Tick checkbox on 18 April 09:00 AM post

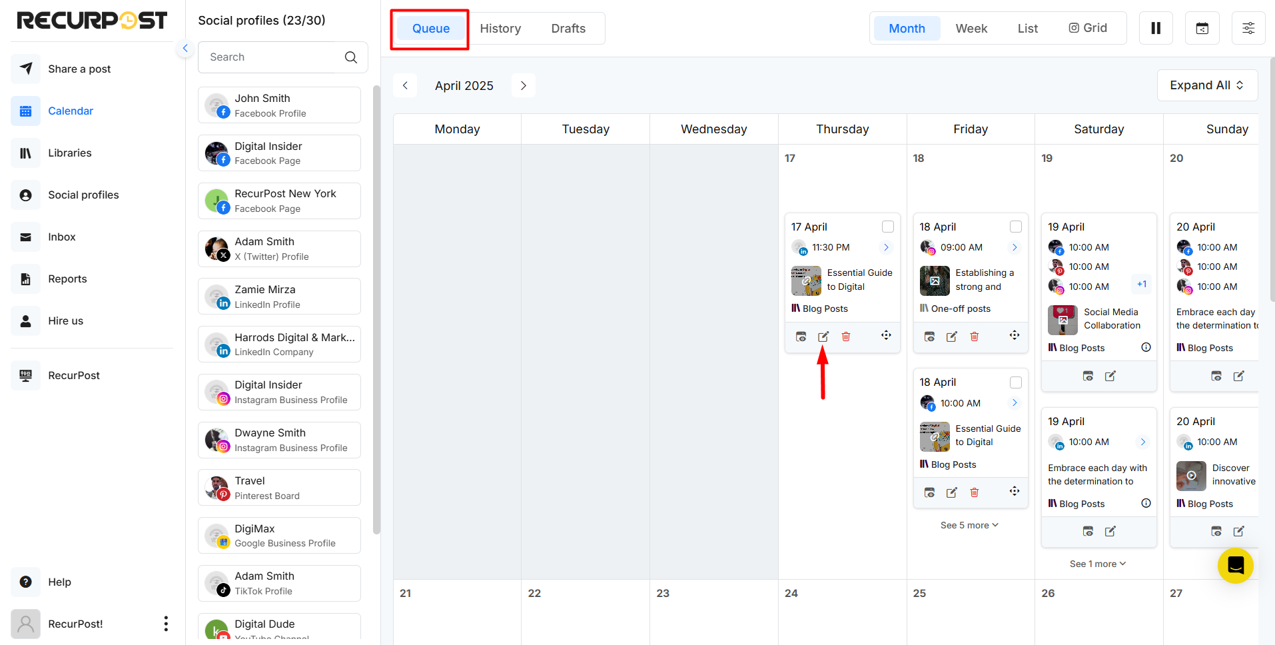coord(1016,227)
